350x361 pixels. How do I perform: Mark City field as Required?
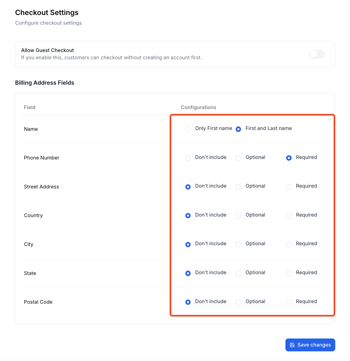(x=289, y=244)
